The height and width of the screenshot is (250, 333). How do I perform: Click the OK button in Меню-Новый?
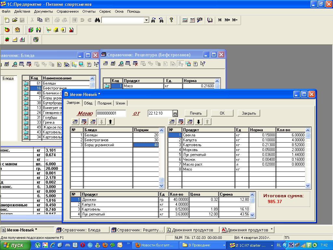point(222,113)
